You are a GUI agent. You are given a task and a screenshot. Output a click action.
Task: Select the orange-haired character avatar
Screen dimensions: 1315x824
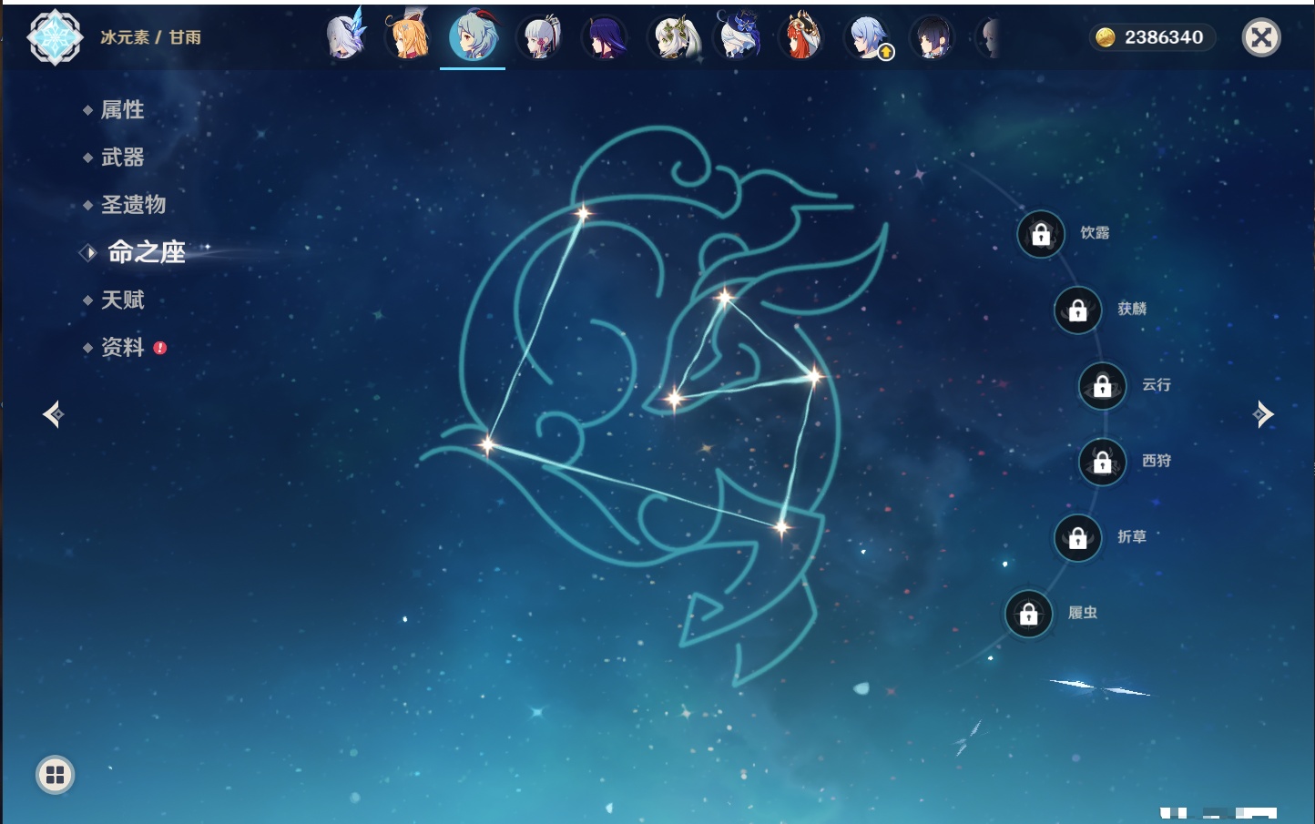(x=410, y=36)
